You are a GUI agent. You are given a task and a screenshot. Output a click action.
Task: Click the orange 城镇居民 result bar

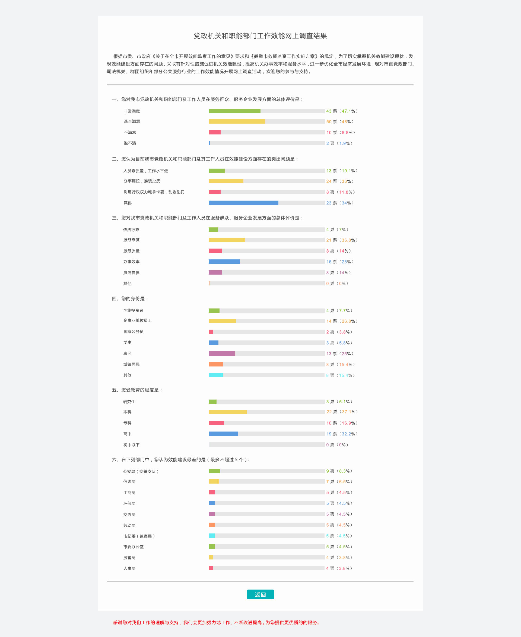215,364
